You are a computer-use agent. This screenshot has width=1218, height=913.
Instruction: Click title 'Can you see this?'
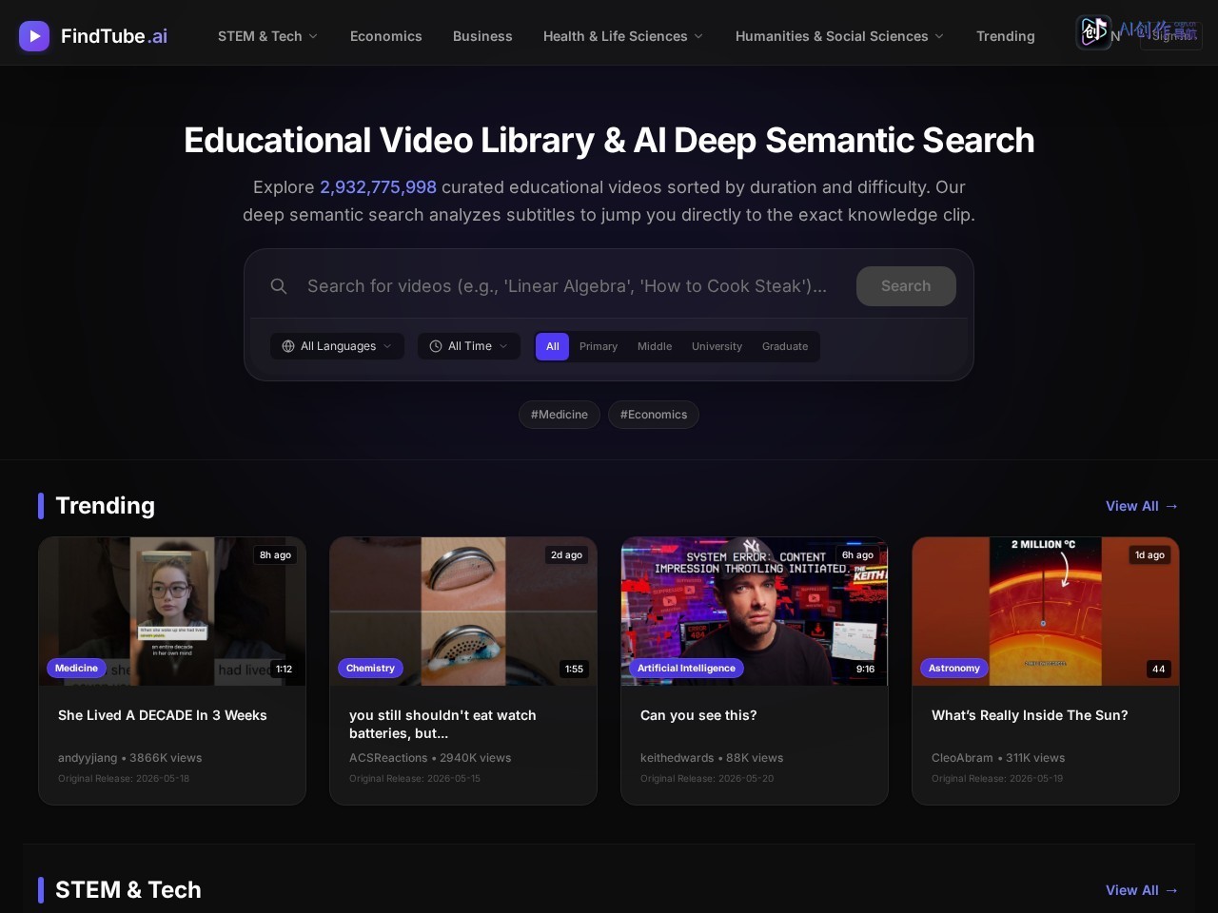pyautogui.click(x=698, y=715)
